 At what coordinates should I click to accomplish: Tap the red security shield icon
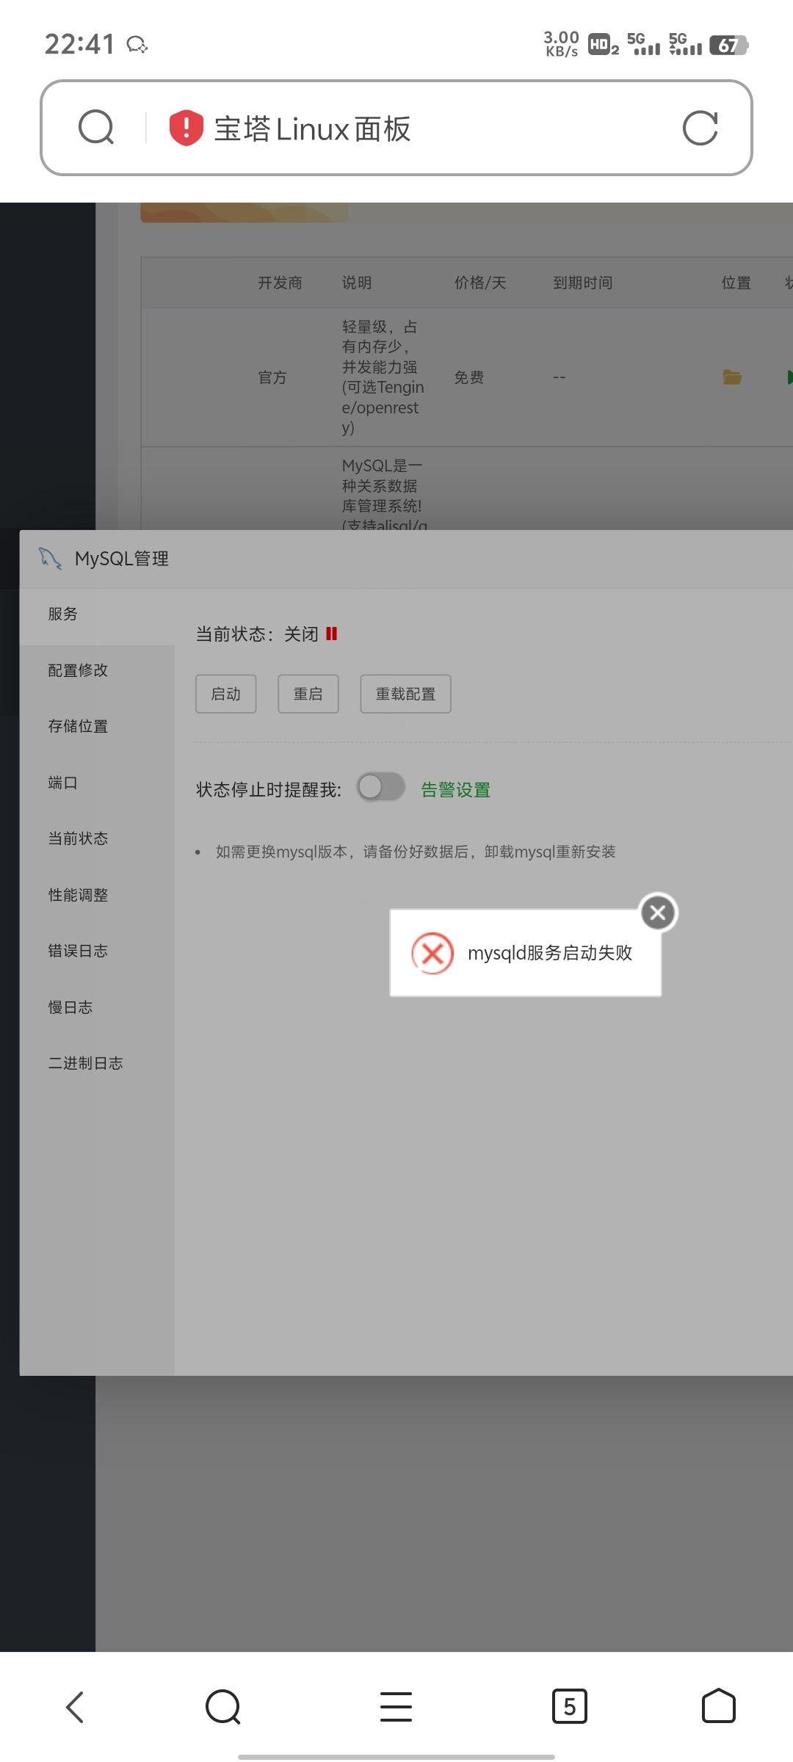pos(186,128)
